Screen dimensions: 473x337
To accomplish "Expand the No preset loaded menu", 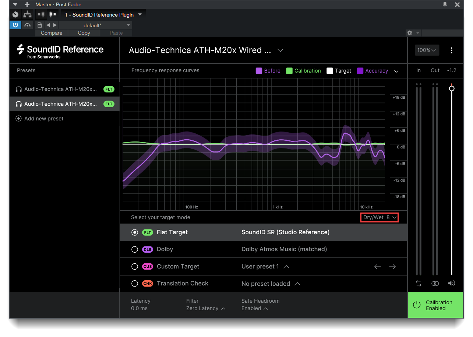I will pyautogui.click(x=271, y=284).
